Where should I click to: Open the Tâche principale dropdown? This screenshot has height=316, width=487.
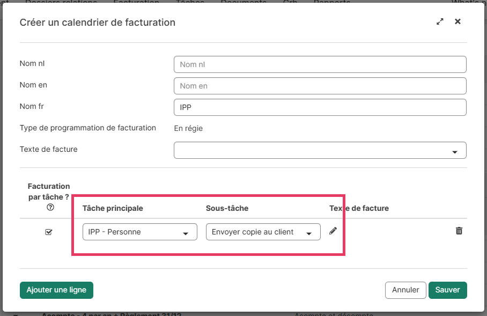pyautogui.click(x=139, y=232)
